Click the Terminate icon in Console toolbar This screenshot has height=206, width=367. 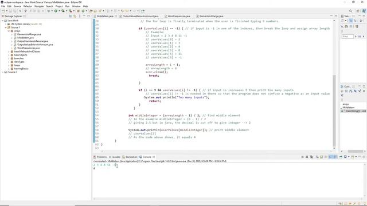(302, 157)
